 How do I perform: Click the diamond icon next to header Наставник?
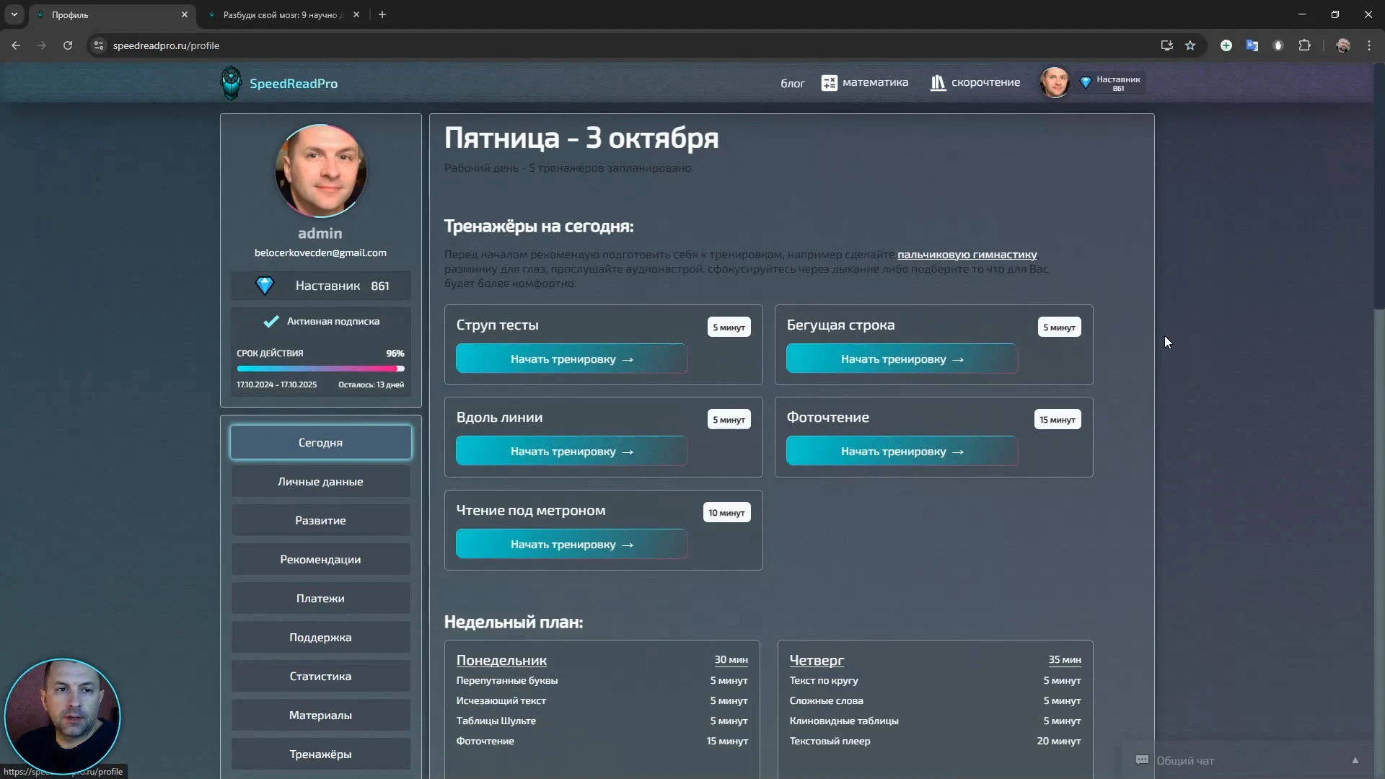(x=1085, y=82)
